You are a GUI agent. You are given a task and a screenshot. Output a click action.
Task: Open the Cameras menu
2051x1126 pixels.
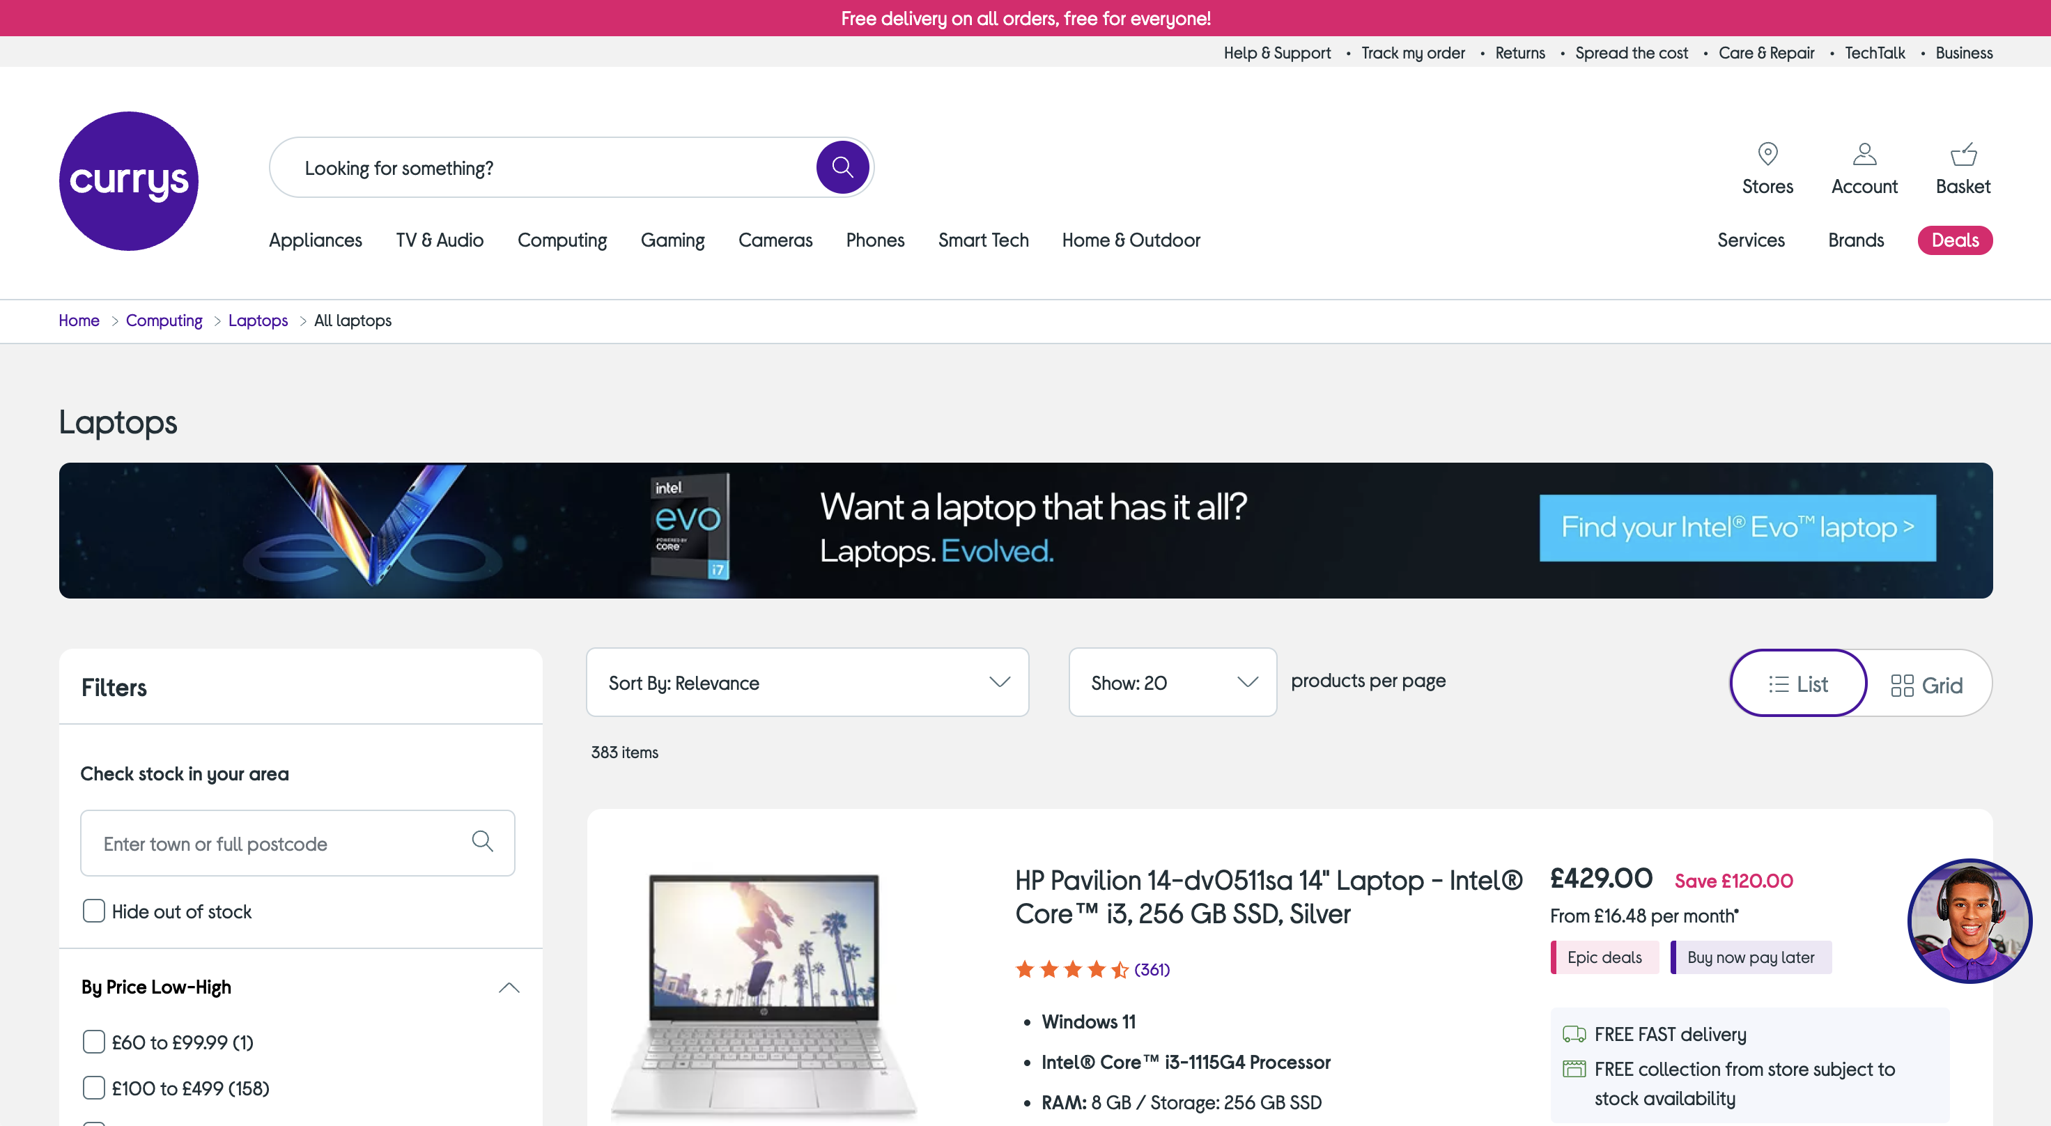point(775,240)
